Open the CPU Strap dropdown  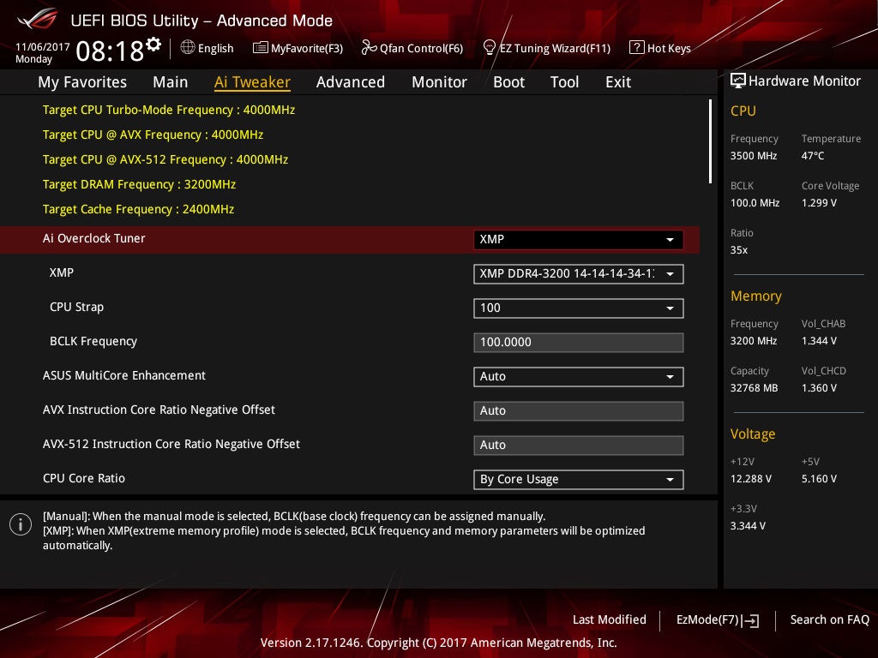coord(579,308)
